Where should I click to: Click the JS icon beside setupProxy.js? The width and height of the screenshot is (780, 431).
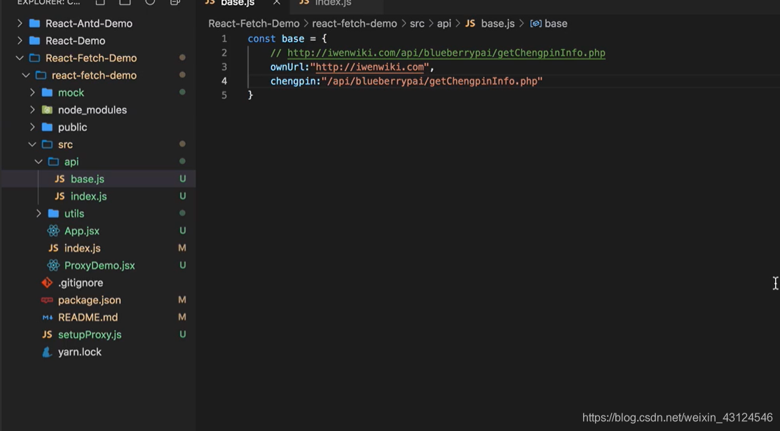click(47, 334)
